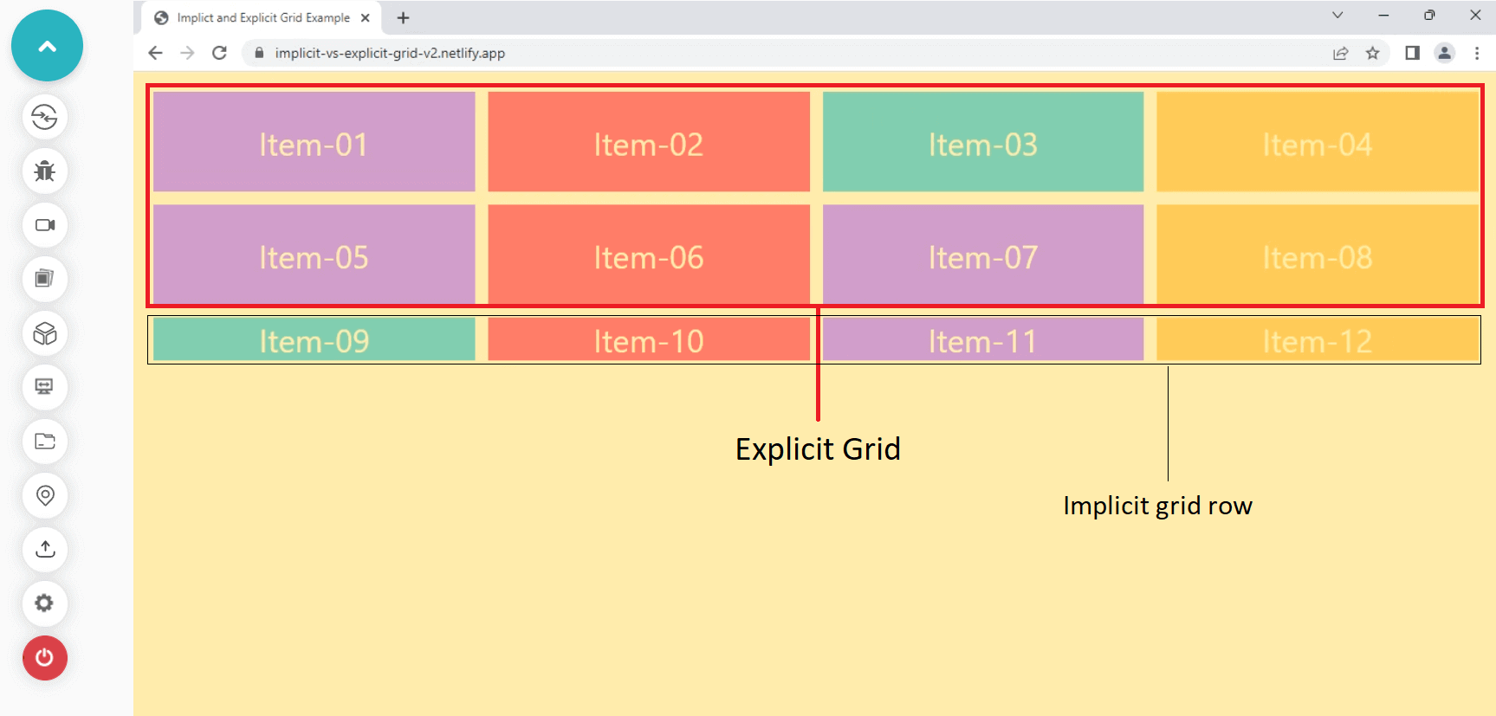The image size is (1496, 716).
Task: Collapse sidebar with teal chevron-up button
Action: pos(47,46)
